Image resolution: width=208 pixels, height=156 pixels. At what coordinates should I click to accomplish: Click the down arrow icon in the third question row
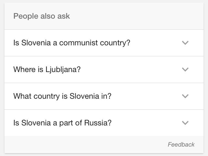[185, 96]
